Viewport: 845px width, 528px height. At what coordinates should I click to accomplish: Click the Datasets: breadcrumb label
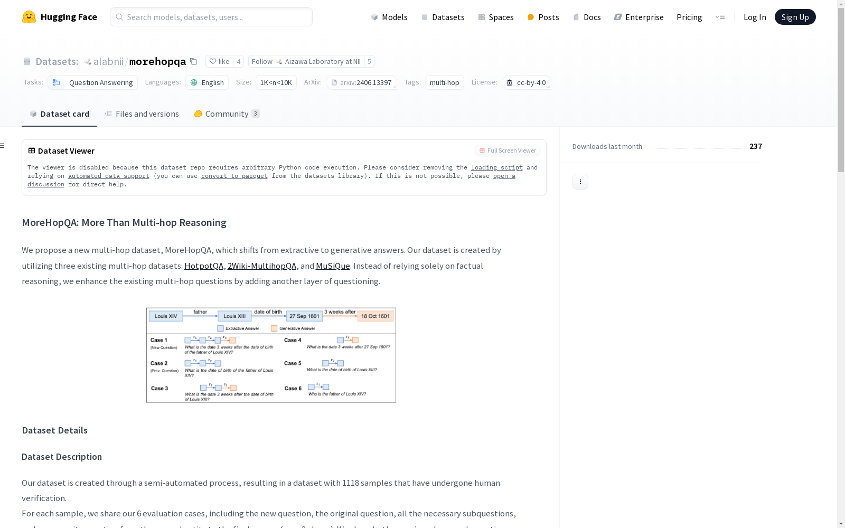(x=57, y=61)
